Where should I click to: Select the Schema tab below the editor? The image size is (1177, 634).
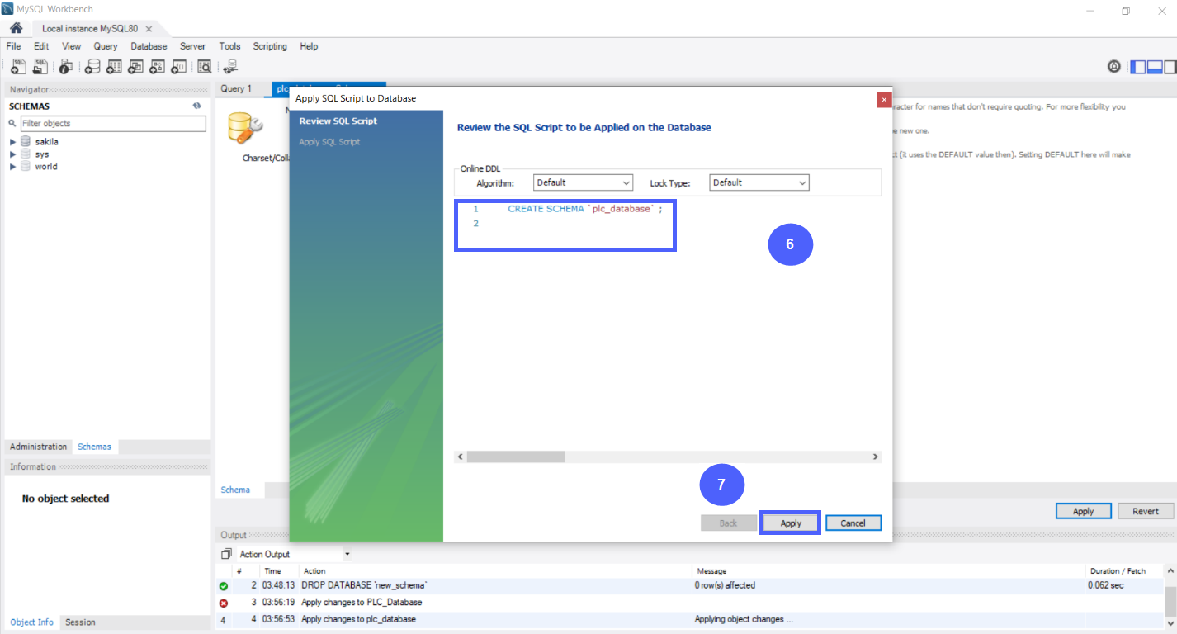(x=235, y=490)
